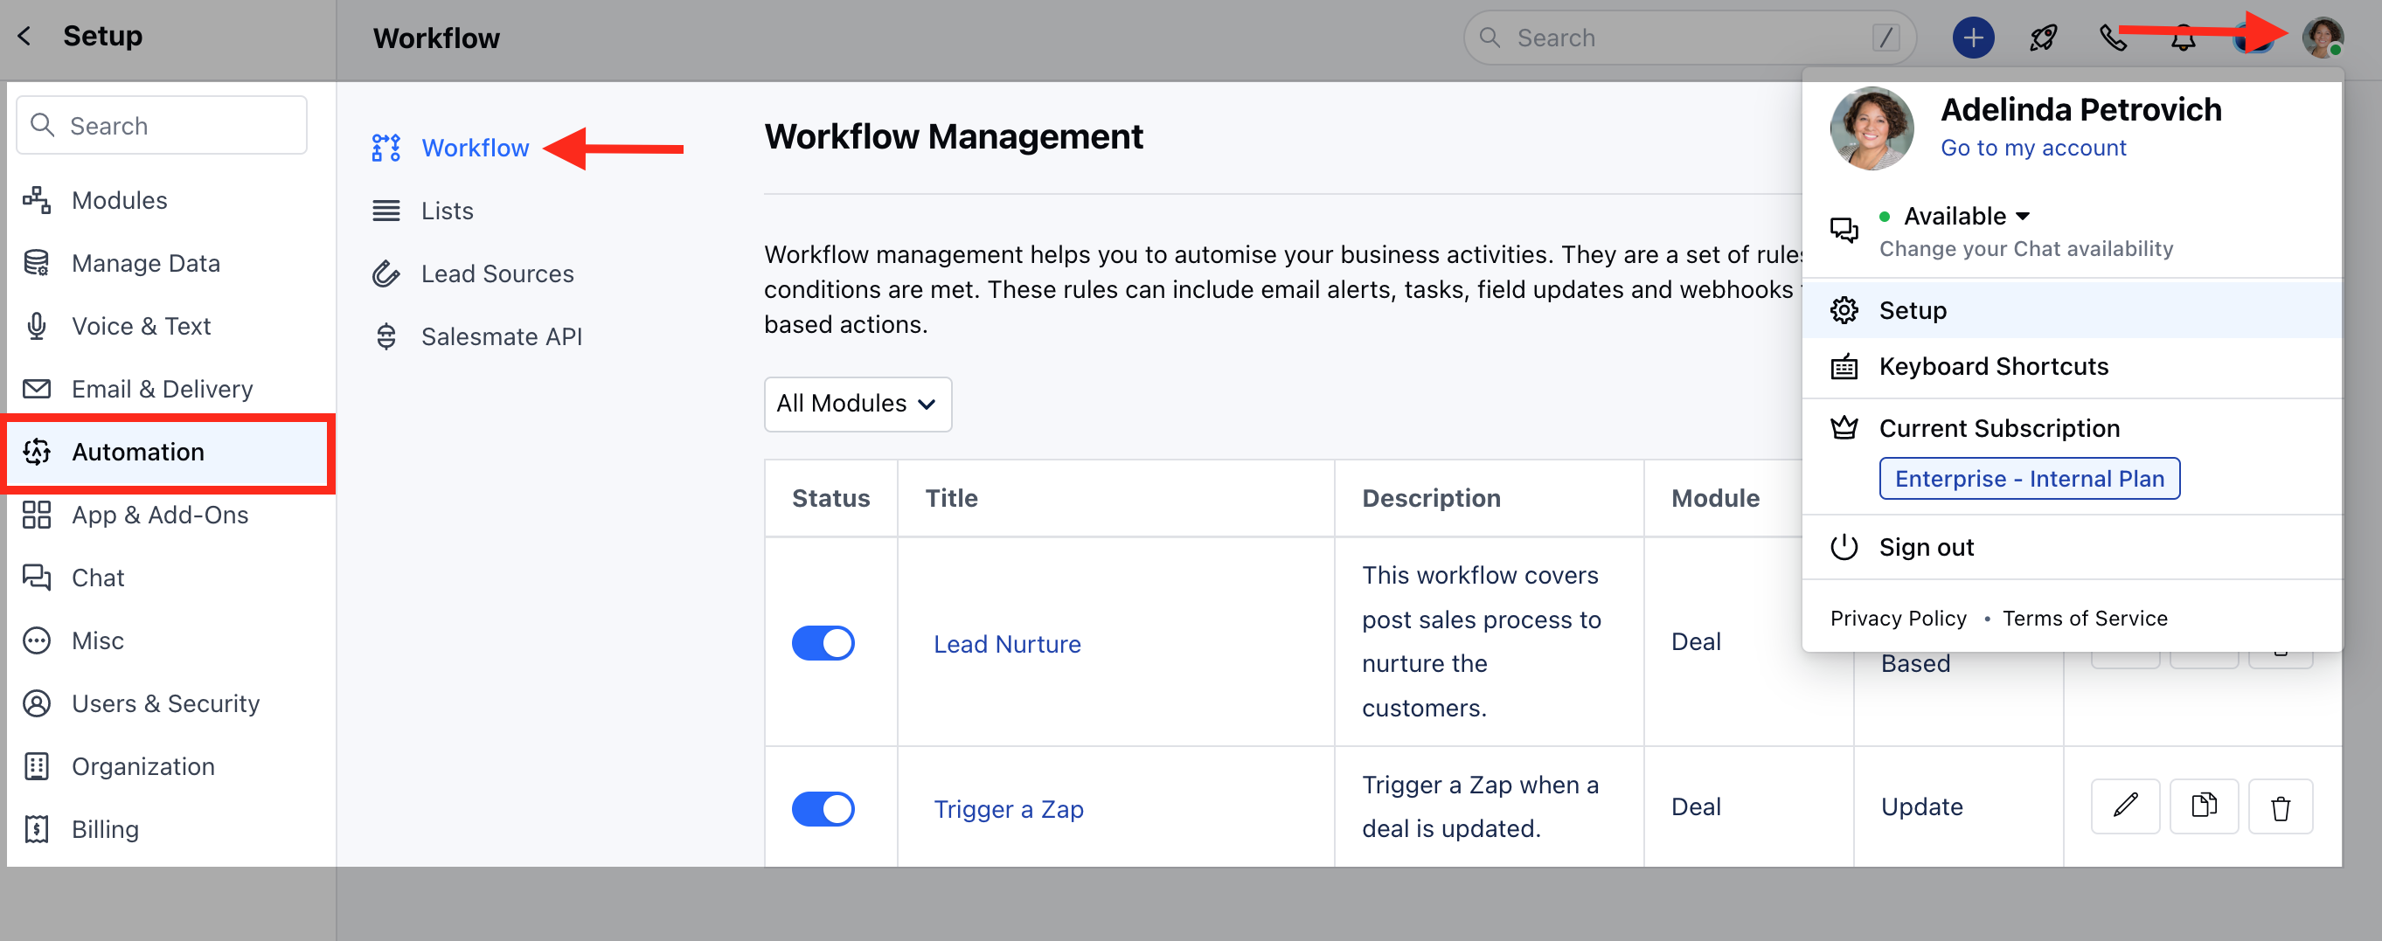Image resolution: width=2382 pixels, height=941 pixels.
Task: Click the rocket quick-launch icon
Action: (x=2043, y=37)
